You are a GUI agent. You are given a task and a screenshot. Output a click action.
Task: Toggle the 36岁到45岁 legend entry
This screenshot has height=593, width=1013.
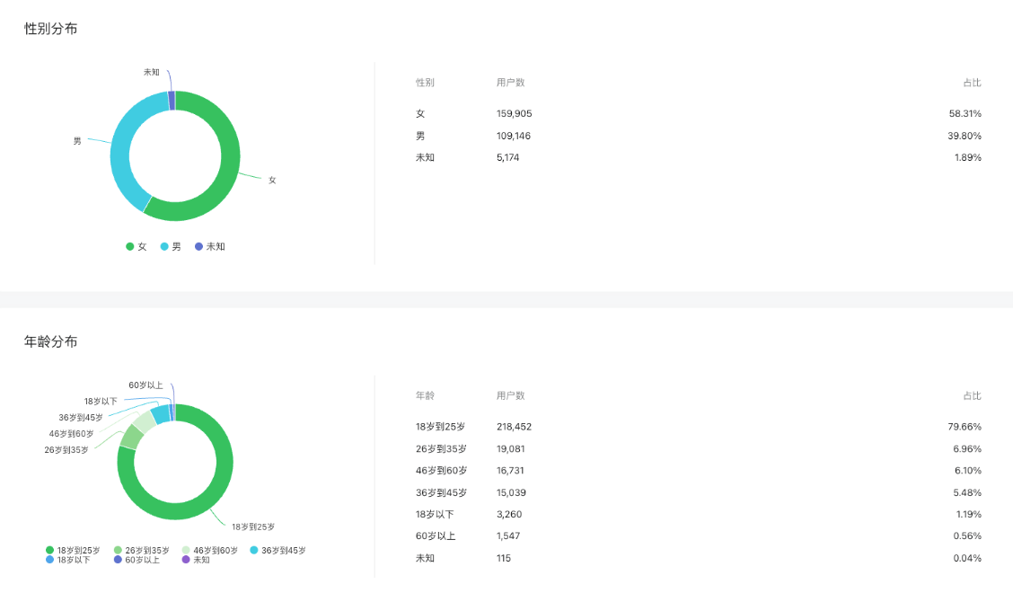point(277,550)
